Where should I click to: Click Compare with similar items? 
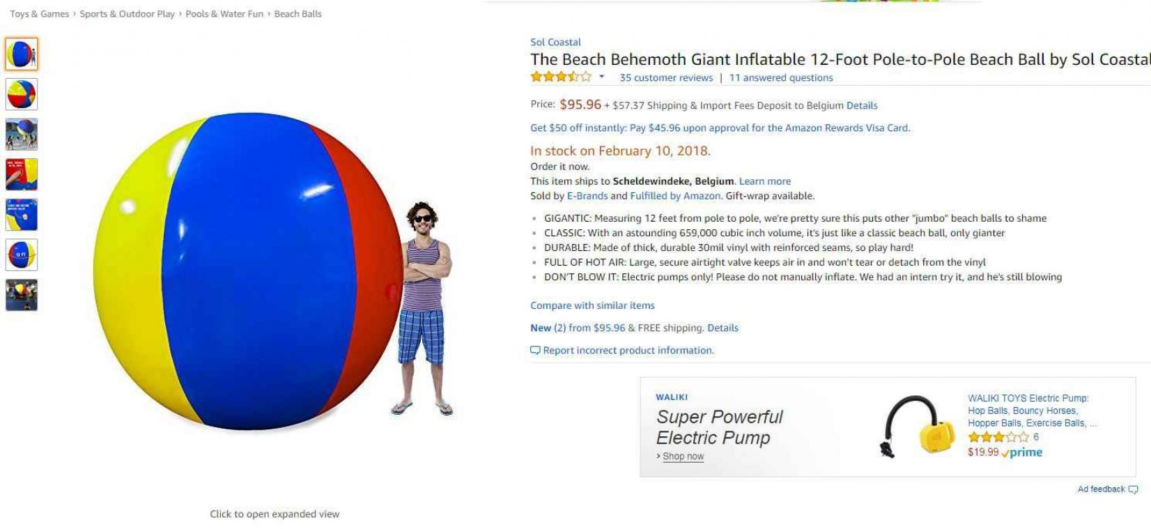click(592, 305)
